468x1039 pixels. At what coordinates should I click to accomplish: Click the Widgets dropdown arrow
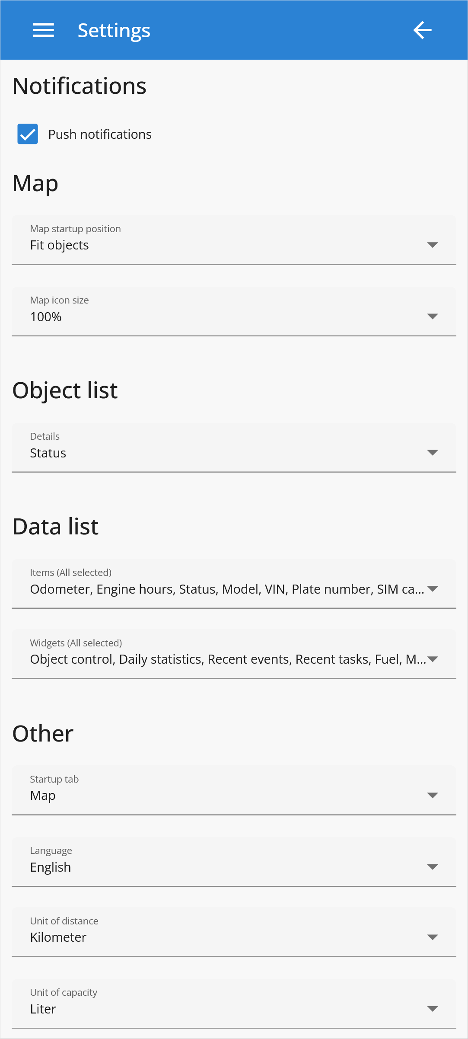(432, 659)
